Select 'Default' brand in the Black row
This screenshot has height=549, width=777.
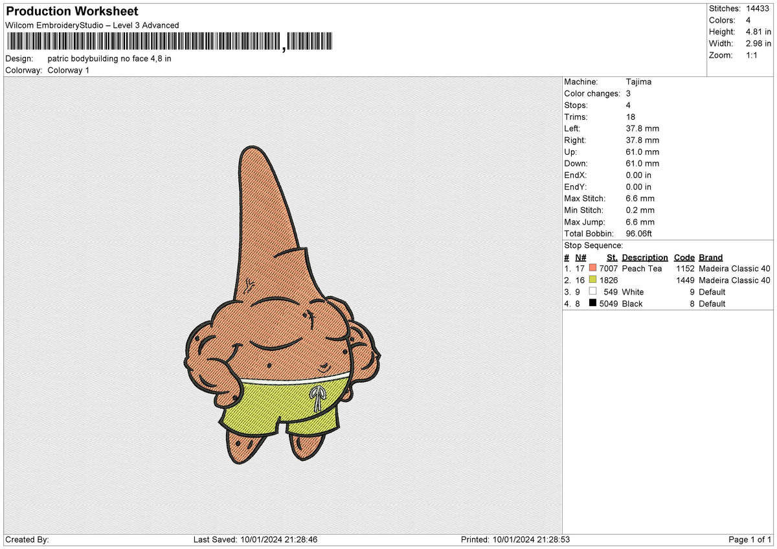(712, 304)
